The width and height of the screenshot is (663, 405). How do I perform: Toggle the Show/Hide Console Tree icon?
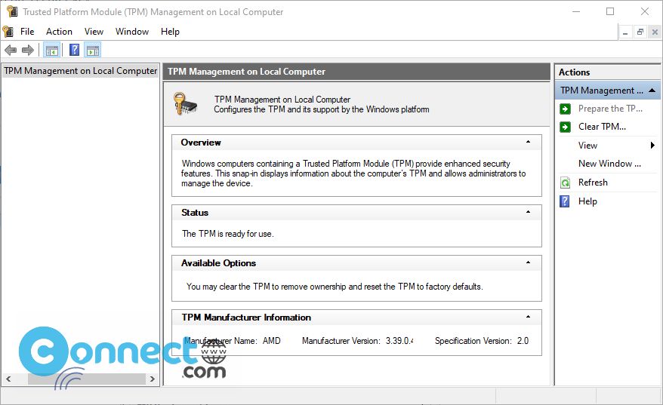(x=52, y=51)
